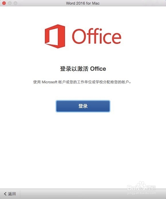Click the grayed-out minimize window button
The height and width of the screenshot is (199, 166).
coord(10,3)
